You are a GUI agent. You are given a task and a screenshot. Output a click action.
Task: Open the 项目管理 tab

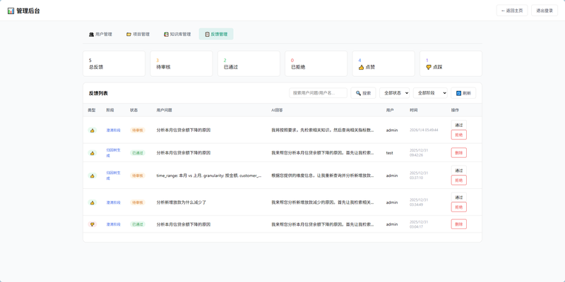pos(138,34)
